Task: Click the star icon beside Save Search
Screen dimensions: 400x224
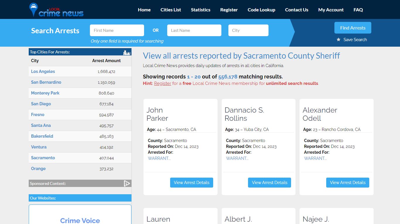Action: pos(339,39)
